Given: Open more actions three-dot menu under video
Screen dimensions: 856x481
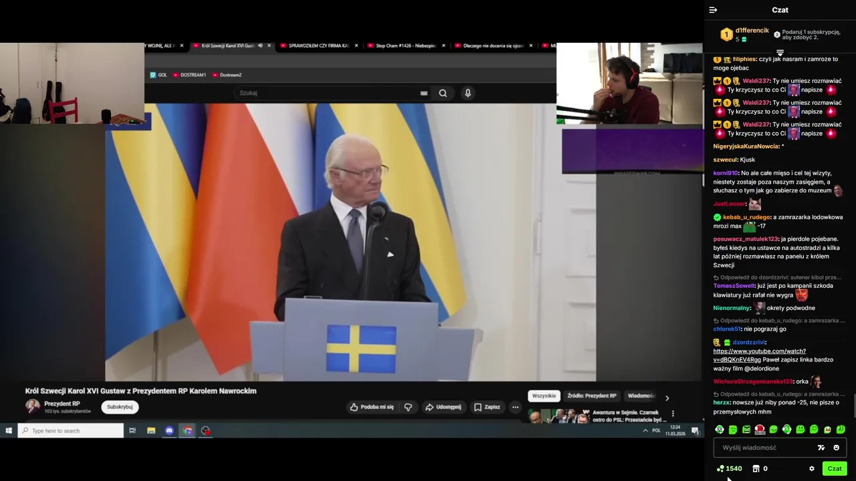Looking at the screenshot, I should pos(515,407).
